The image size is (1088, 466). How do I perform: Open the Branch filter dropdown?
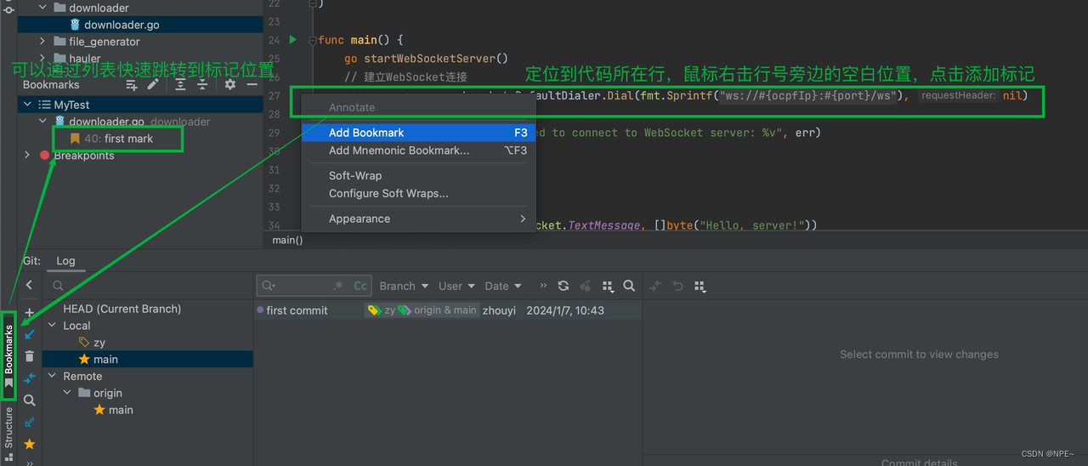tap(403, 287)
